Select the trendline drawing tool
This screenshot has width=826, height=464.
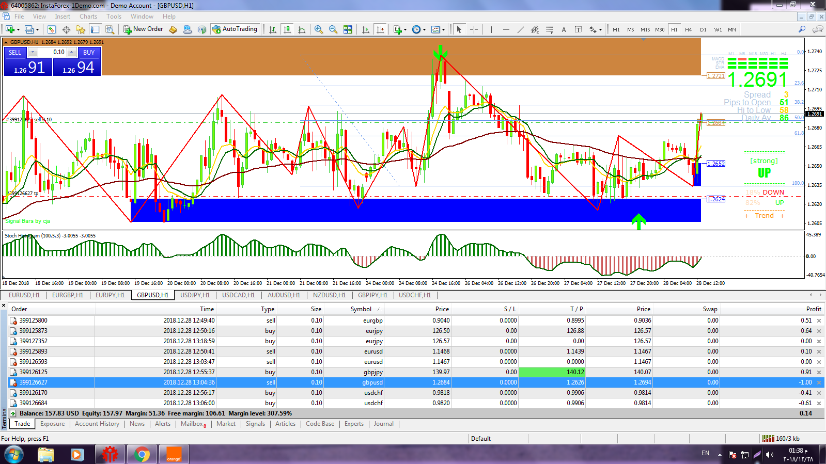[x=520, y=29]
